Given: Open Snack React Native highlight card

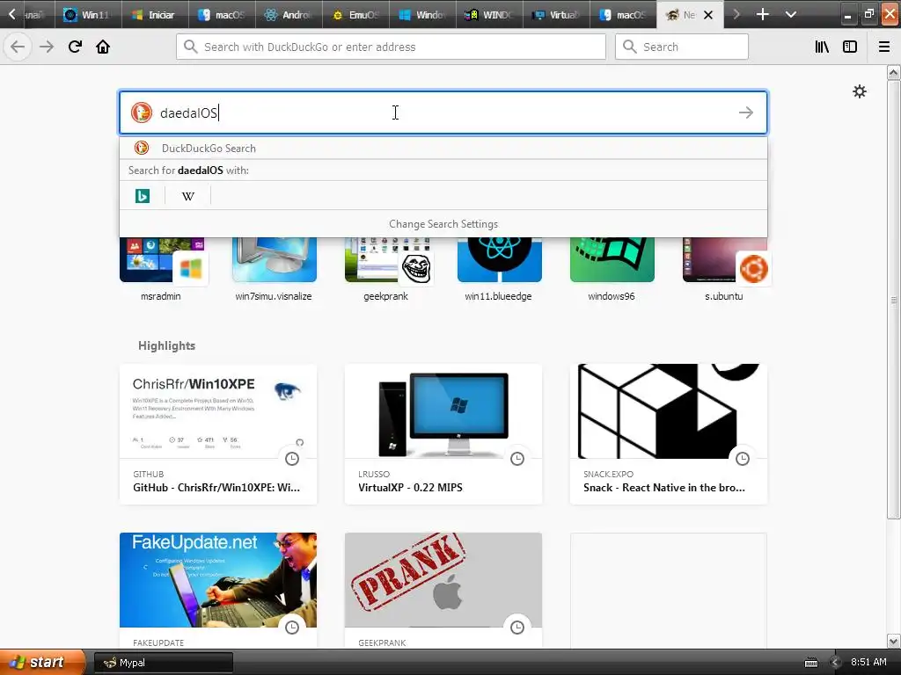Looking at the screenshot, I should (669, 434).
